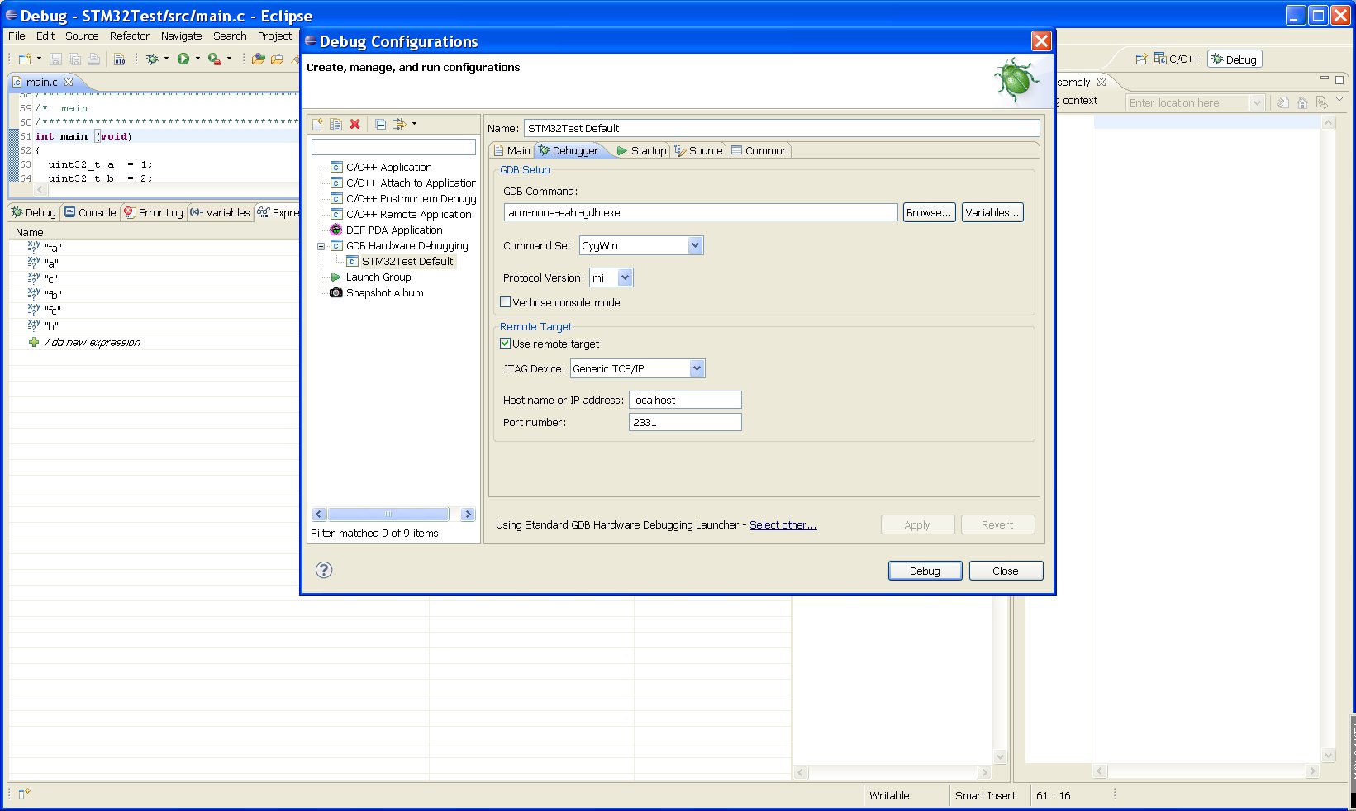The width and height of the screenshot is (1356, 811).
Task: Click the GDB Command input field
Action: 701,212
